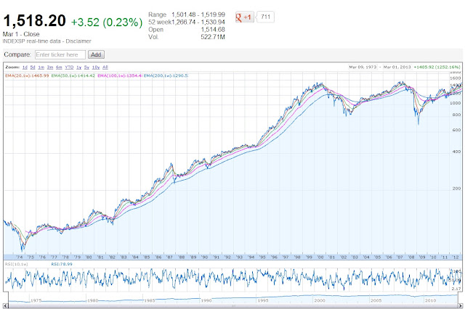
Task: Set zoom to 6m
Action: pos(59,67)
